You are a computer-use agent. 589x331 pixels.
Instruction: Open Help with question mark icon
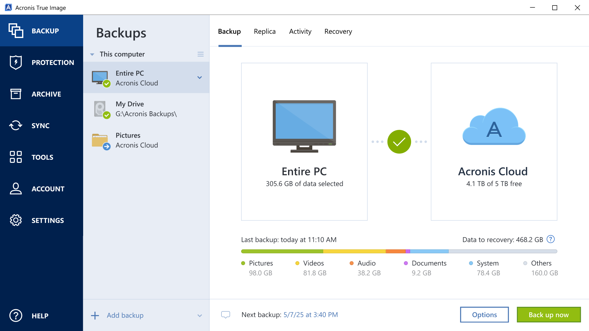coord(16,316)
